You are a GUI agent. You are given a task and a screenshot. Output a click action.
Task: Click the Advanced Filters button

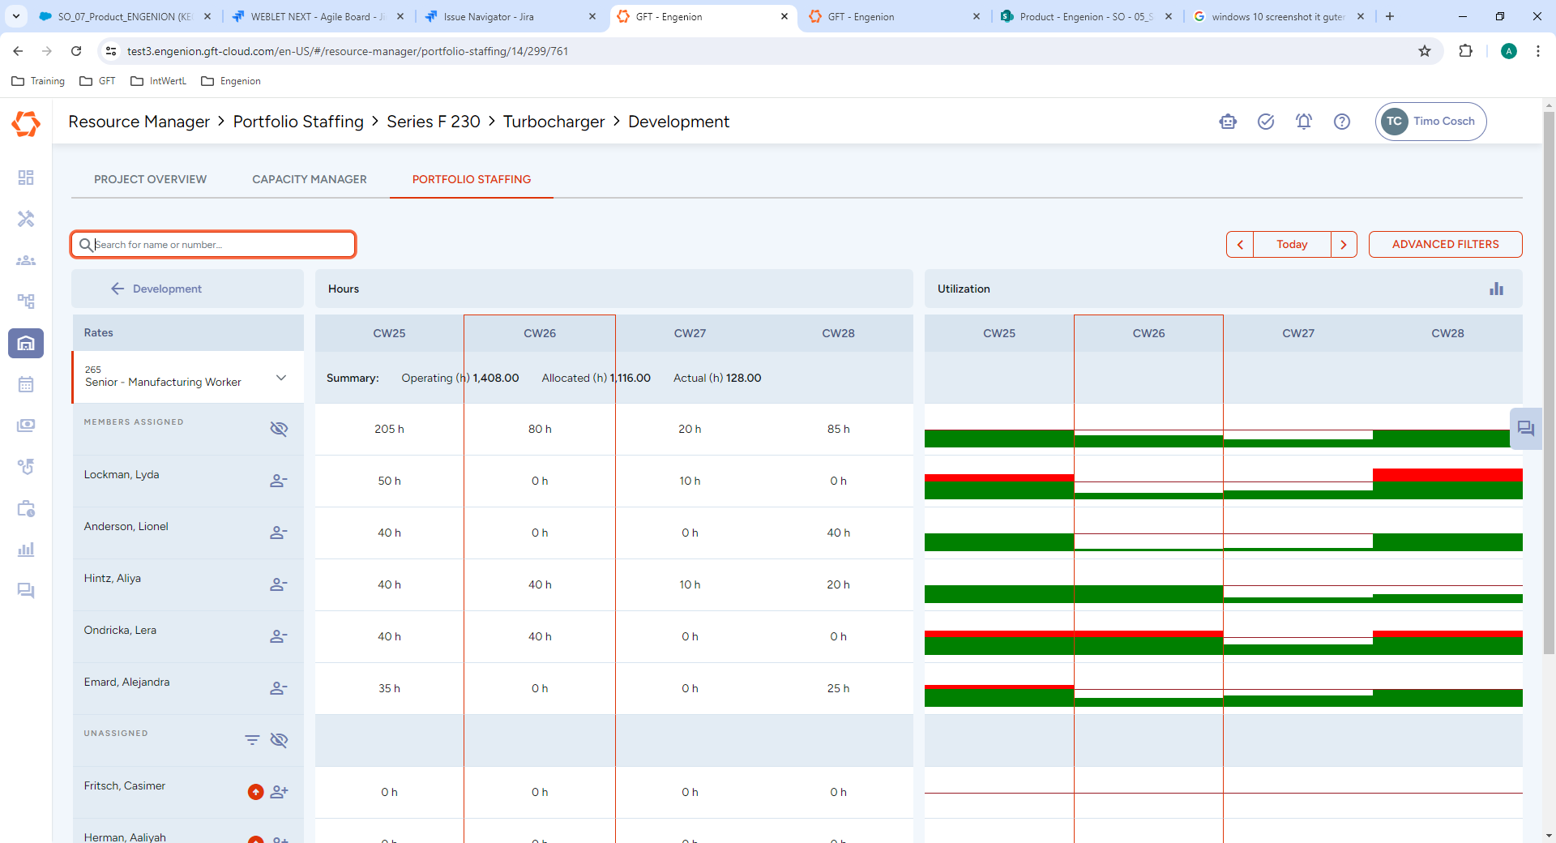(1445, 245)
